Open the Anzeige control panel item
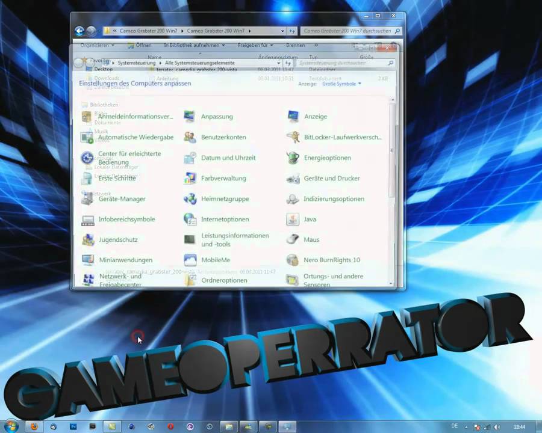 (x=307, y=117)
